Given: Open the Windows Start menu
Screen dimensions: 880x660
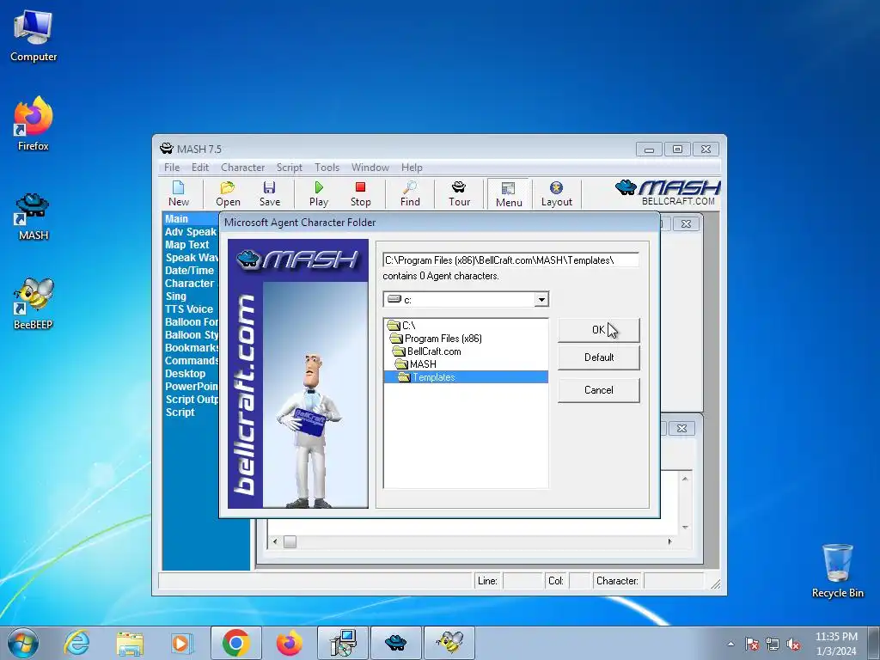Looking at the screenshot, I should pyautogui.click(x=23, y=643).
